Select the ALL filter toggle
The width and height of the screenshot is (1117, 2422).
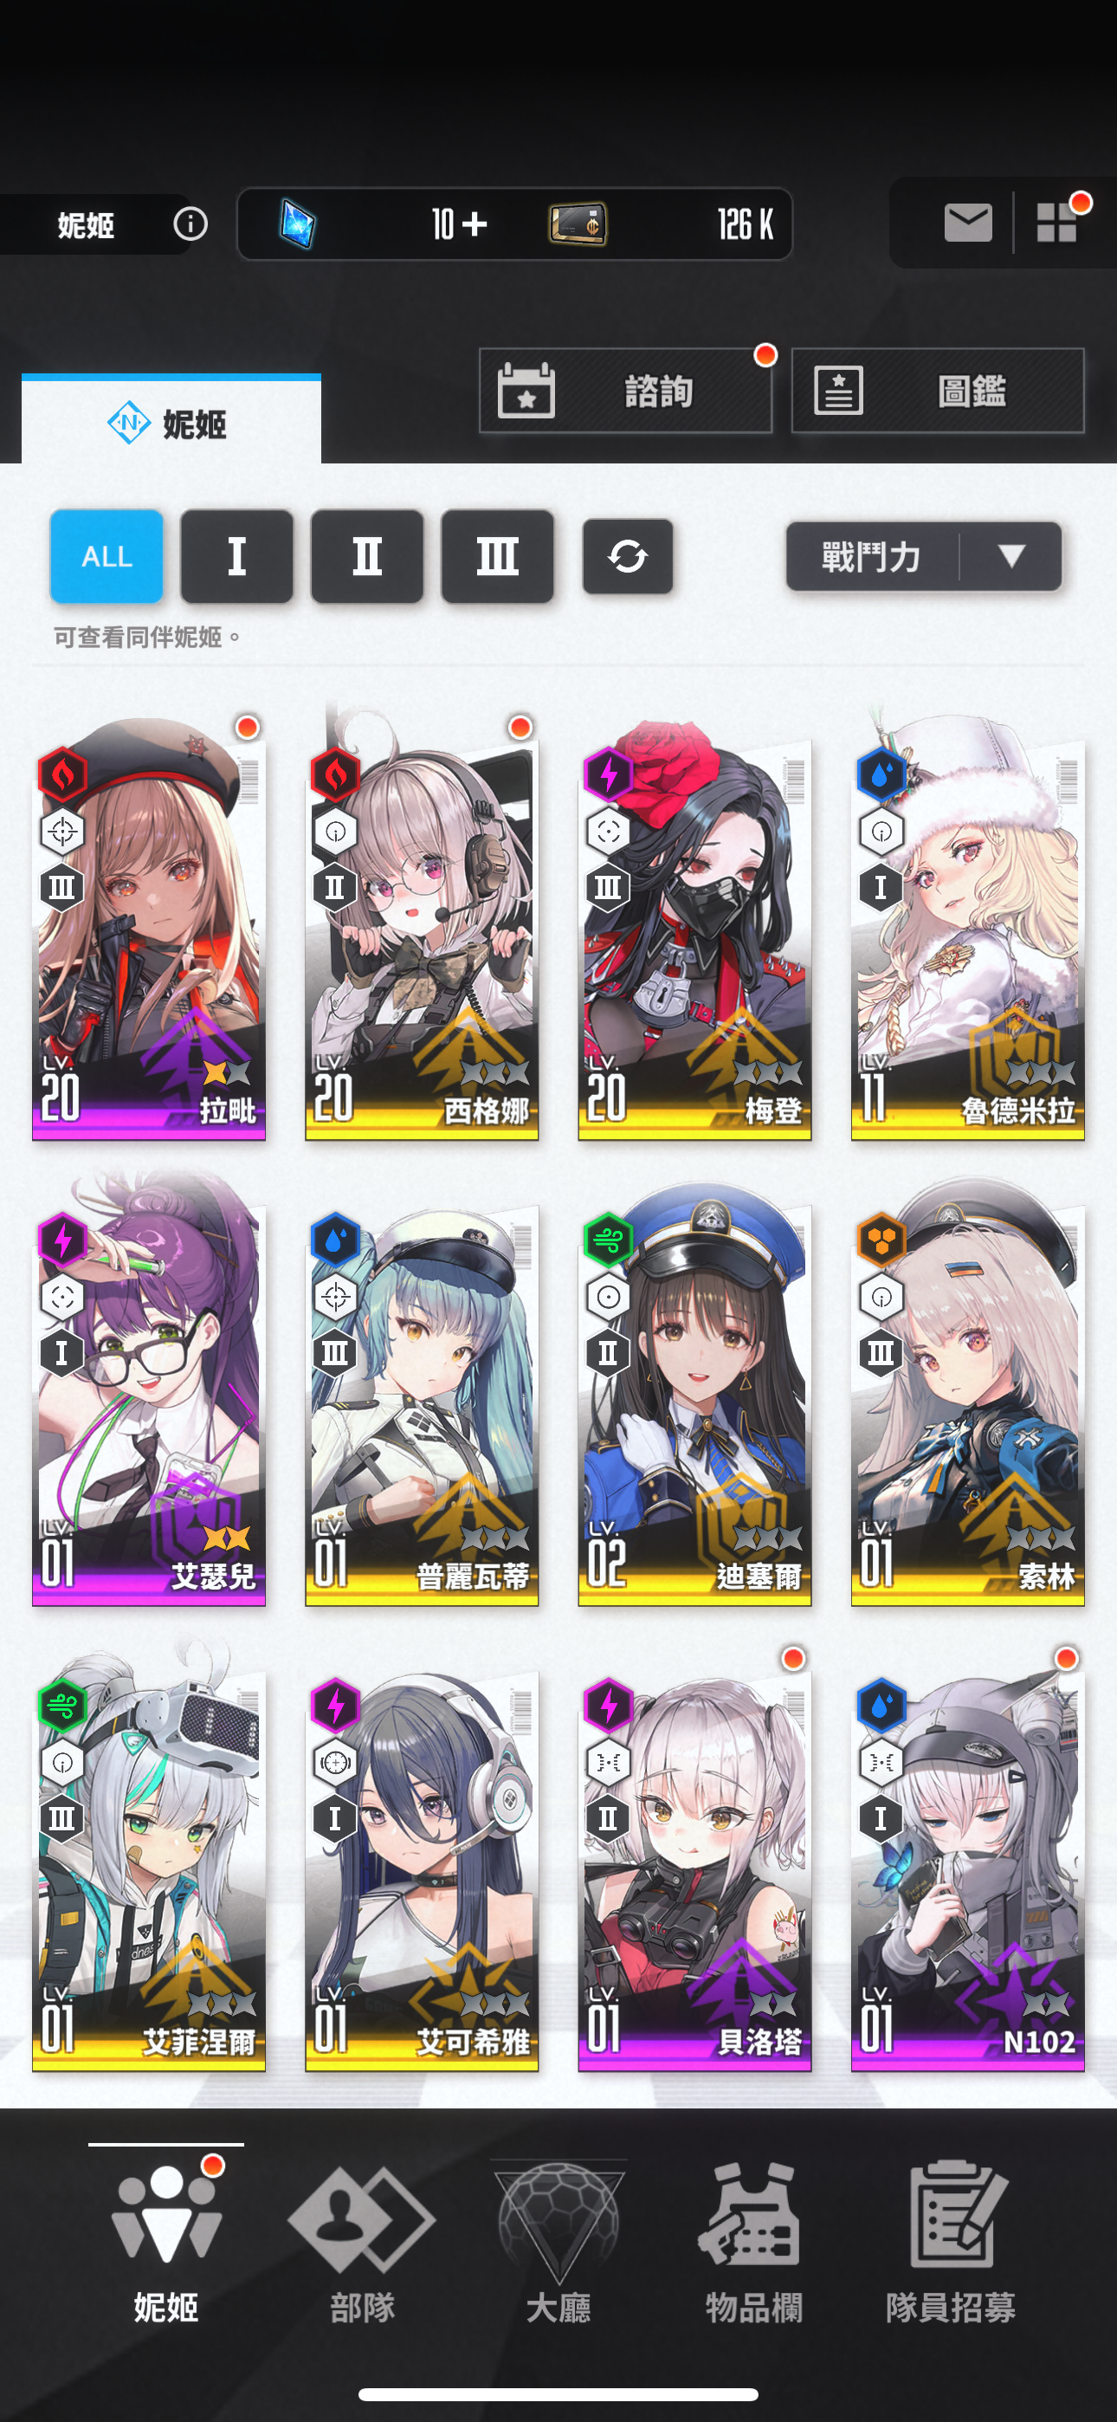point(107,557)
